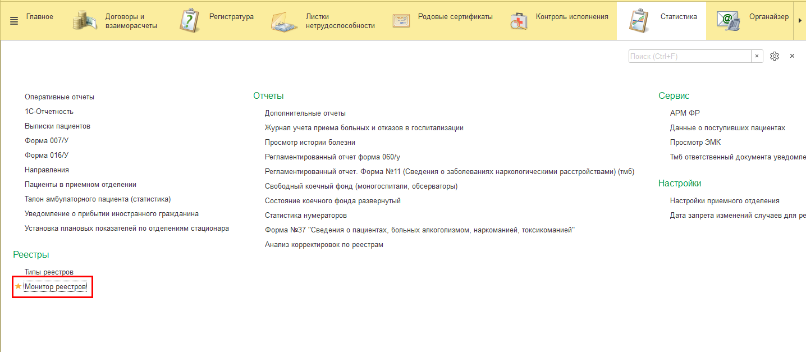The width and height of the screenshot is (806, 352).
Task: Toggle favorite star beside Монитор реестров
Action: 18,286
